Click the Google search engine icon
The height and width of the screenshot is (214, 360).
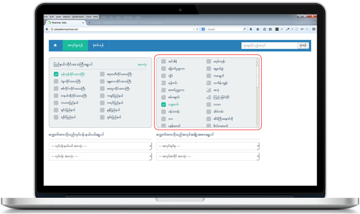point(203,29)
